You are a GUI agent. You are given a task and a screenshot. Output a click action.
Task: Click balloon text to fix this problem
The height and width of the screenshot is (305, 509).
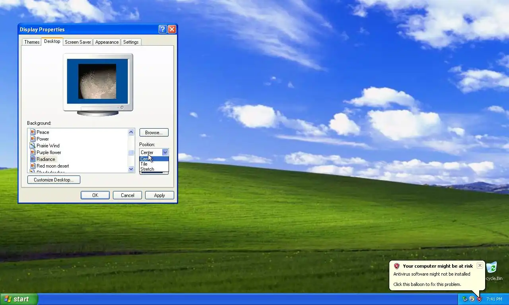427,284
